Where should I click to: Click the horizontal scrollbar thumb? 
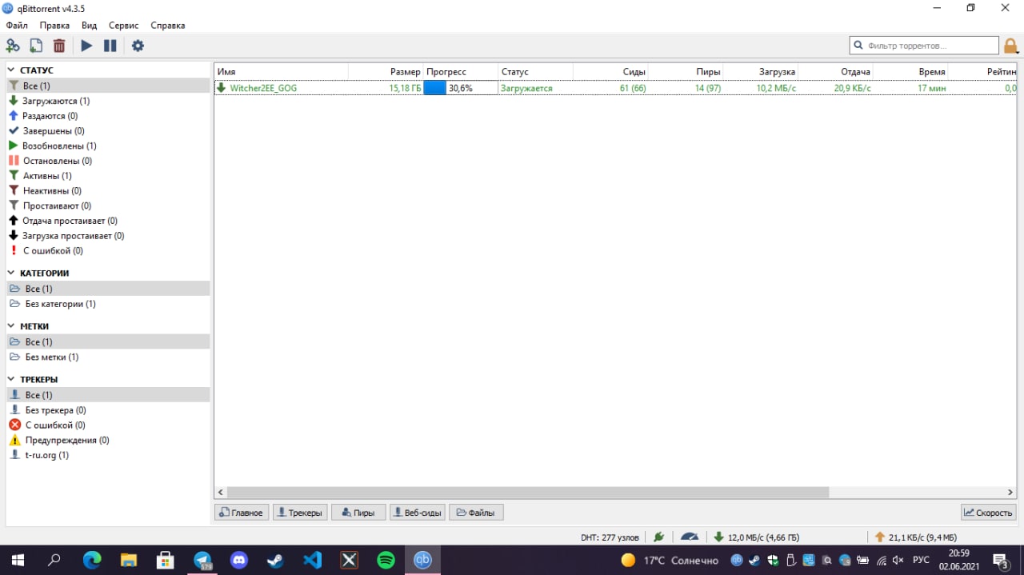528,493
